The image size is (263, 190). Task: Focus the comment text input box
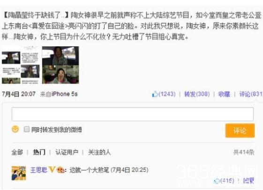[x=133, y=114]
